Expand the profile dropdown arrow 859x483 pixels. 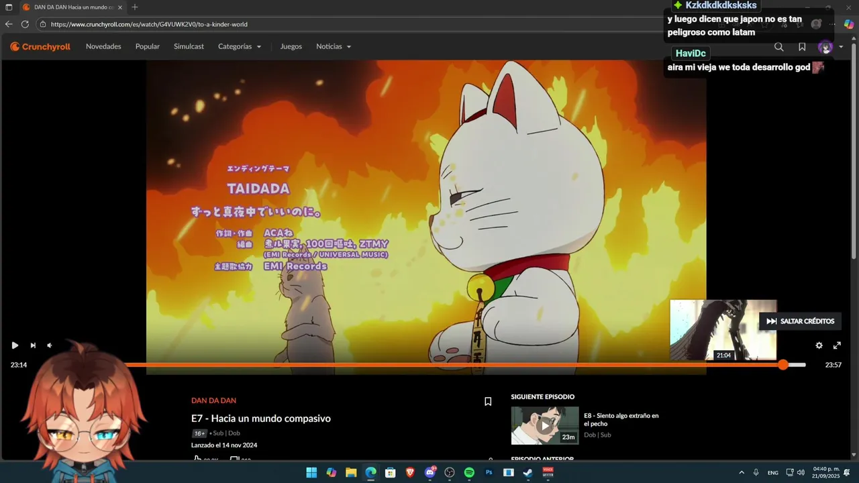(841, 47)
